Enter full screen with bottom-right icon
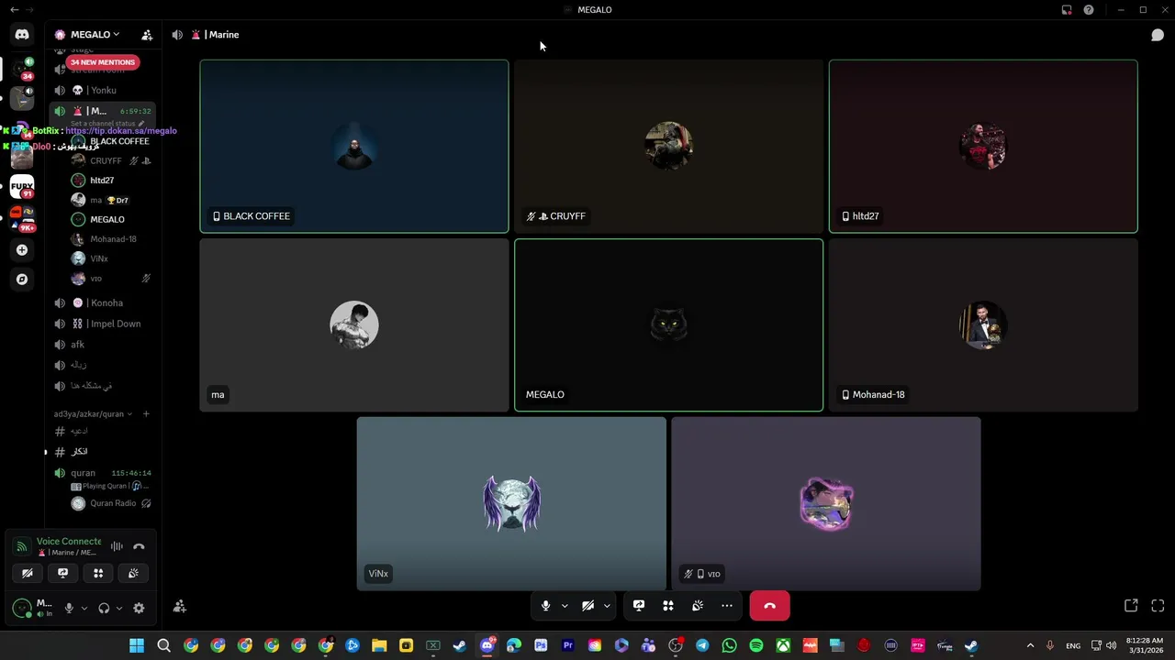 coord(1158,606)
